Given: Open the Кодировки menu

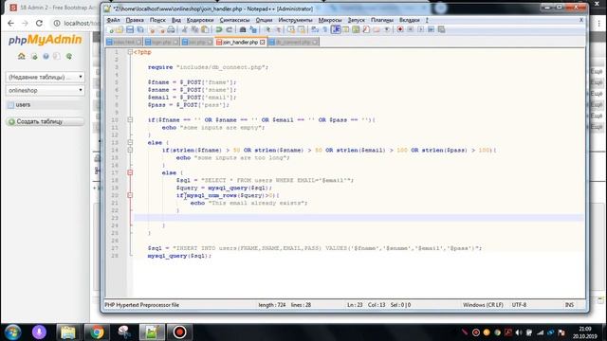Looking at the screenshot, I should 200,20.
